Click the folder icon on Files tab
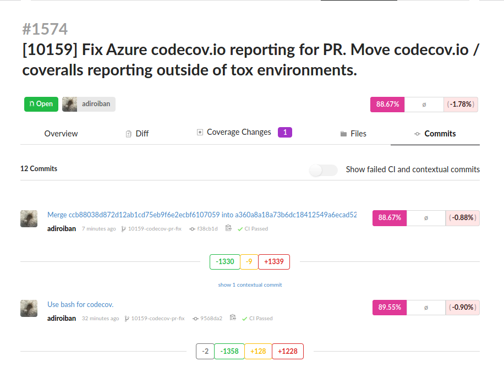The image size is (504, 367). pos(343,134)
